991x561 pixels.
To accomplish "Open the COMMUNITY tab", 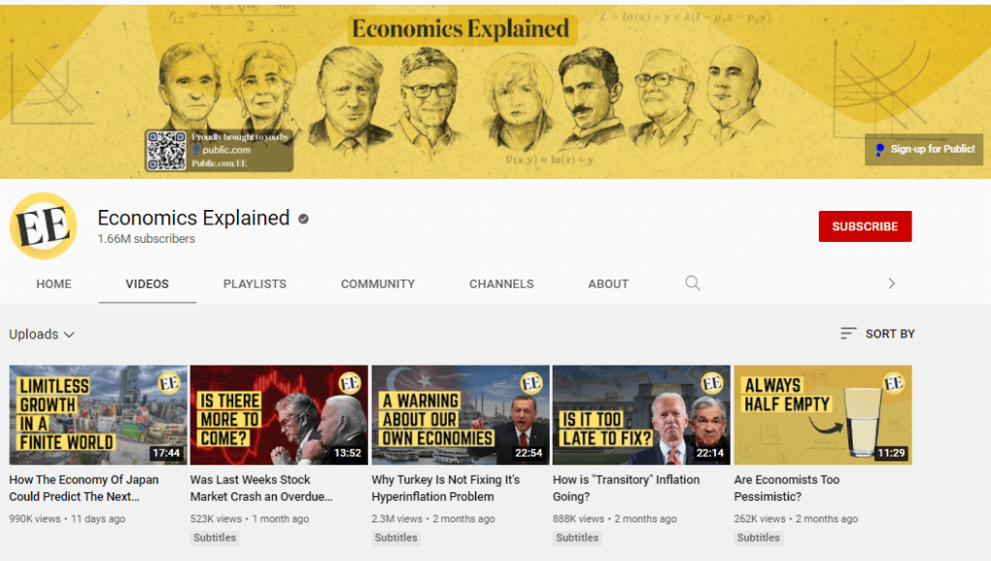I will coord(378,284).
